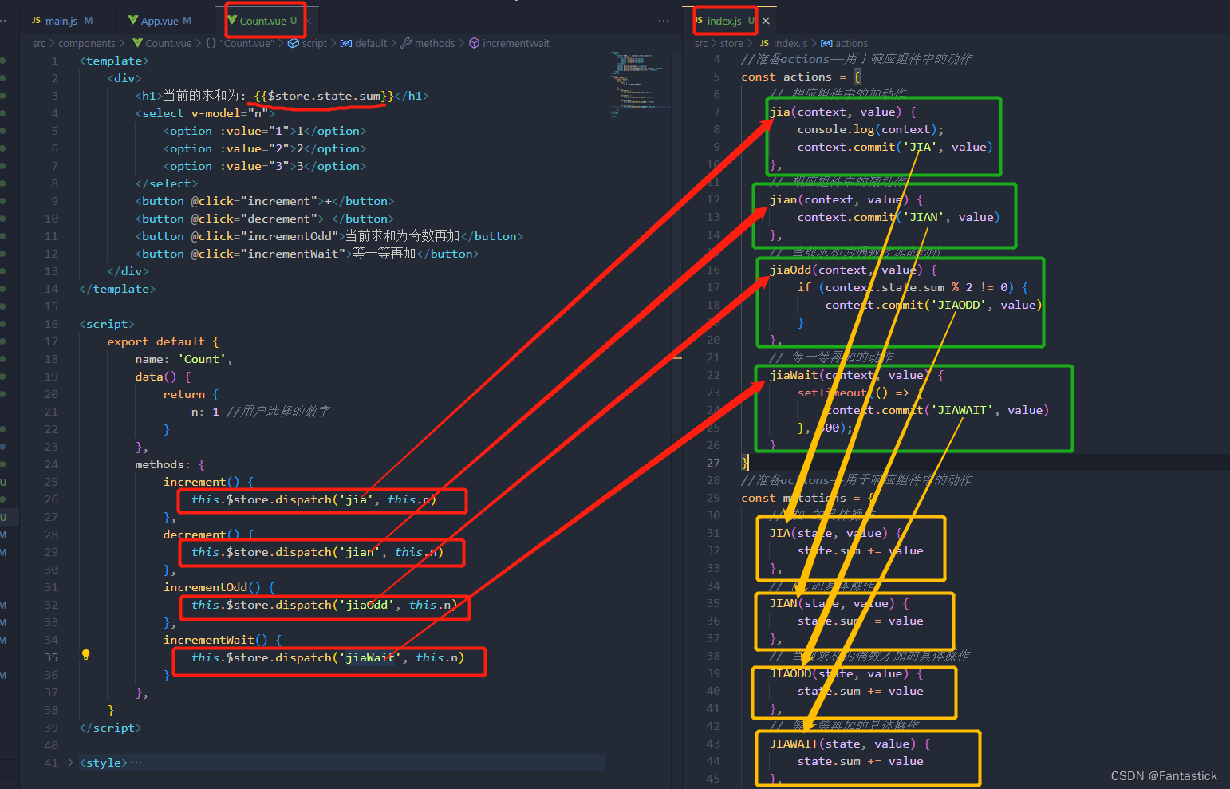
Task: Click line number 27 in the index.js gutter
Action: point(713,463)
